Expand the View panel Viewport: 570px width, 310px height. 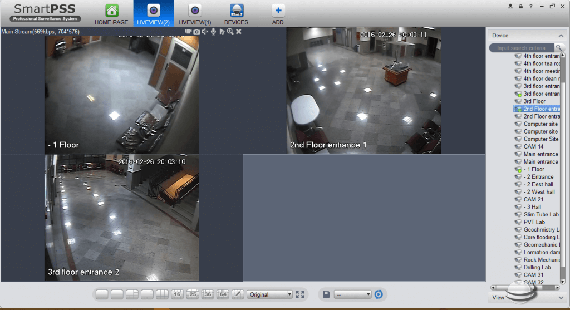tap(561, 298)
